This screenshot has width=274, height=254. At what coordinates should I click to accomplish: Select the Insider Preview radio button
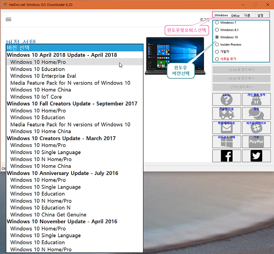pyautogui.click(x=217, y=44)
